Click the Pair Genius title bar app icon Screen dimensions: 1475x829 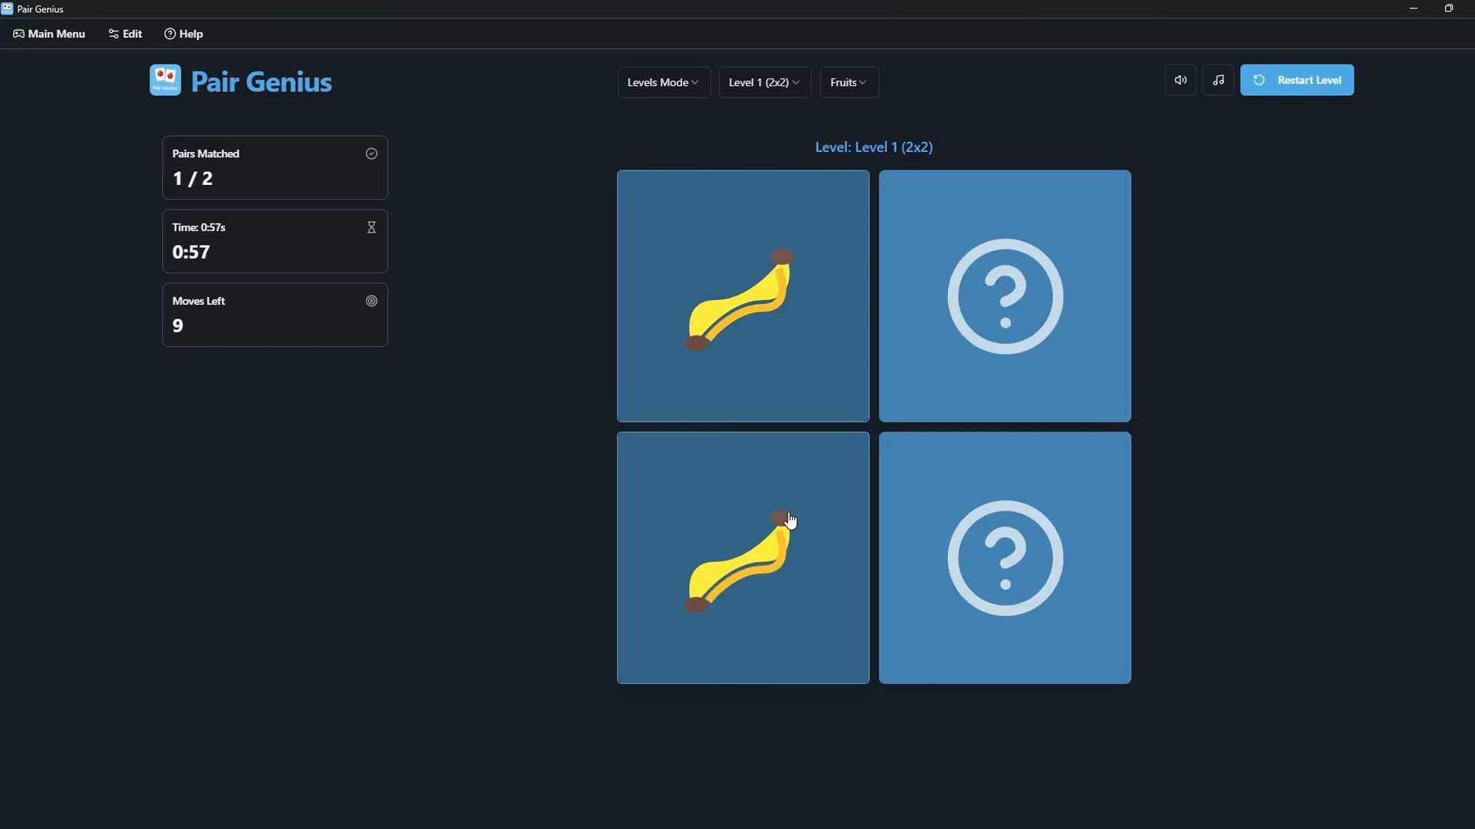click(7, 8)
